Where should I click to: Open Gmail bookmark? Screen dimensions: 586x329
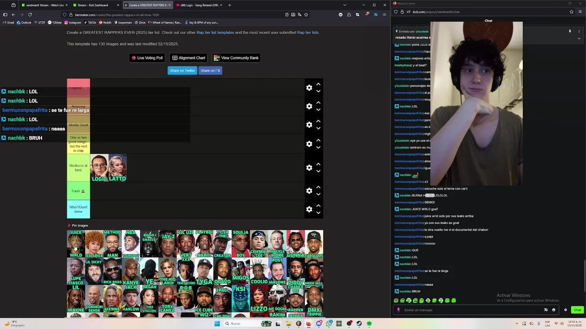(x=8, y=22)
